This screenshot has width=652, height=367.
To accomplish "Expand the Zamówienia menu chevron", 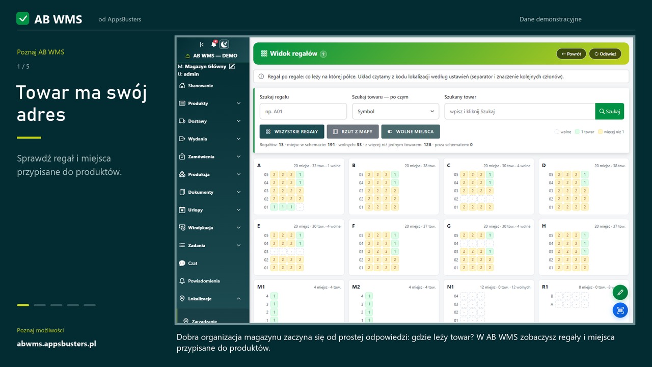I will coord(239,156).
